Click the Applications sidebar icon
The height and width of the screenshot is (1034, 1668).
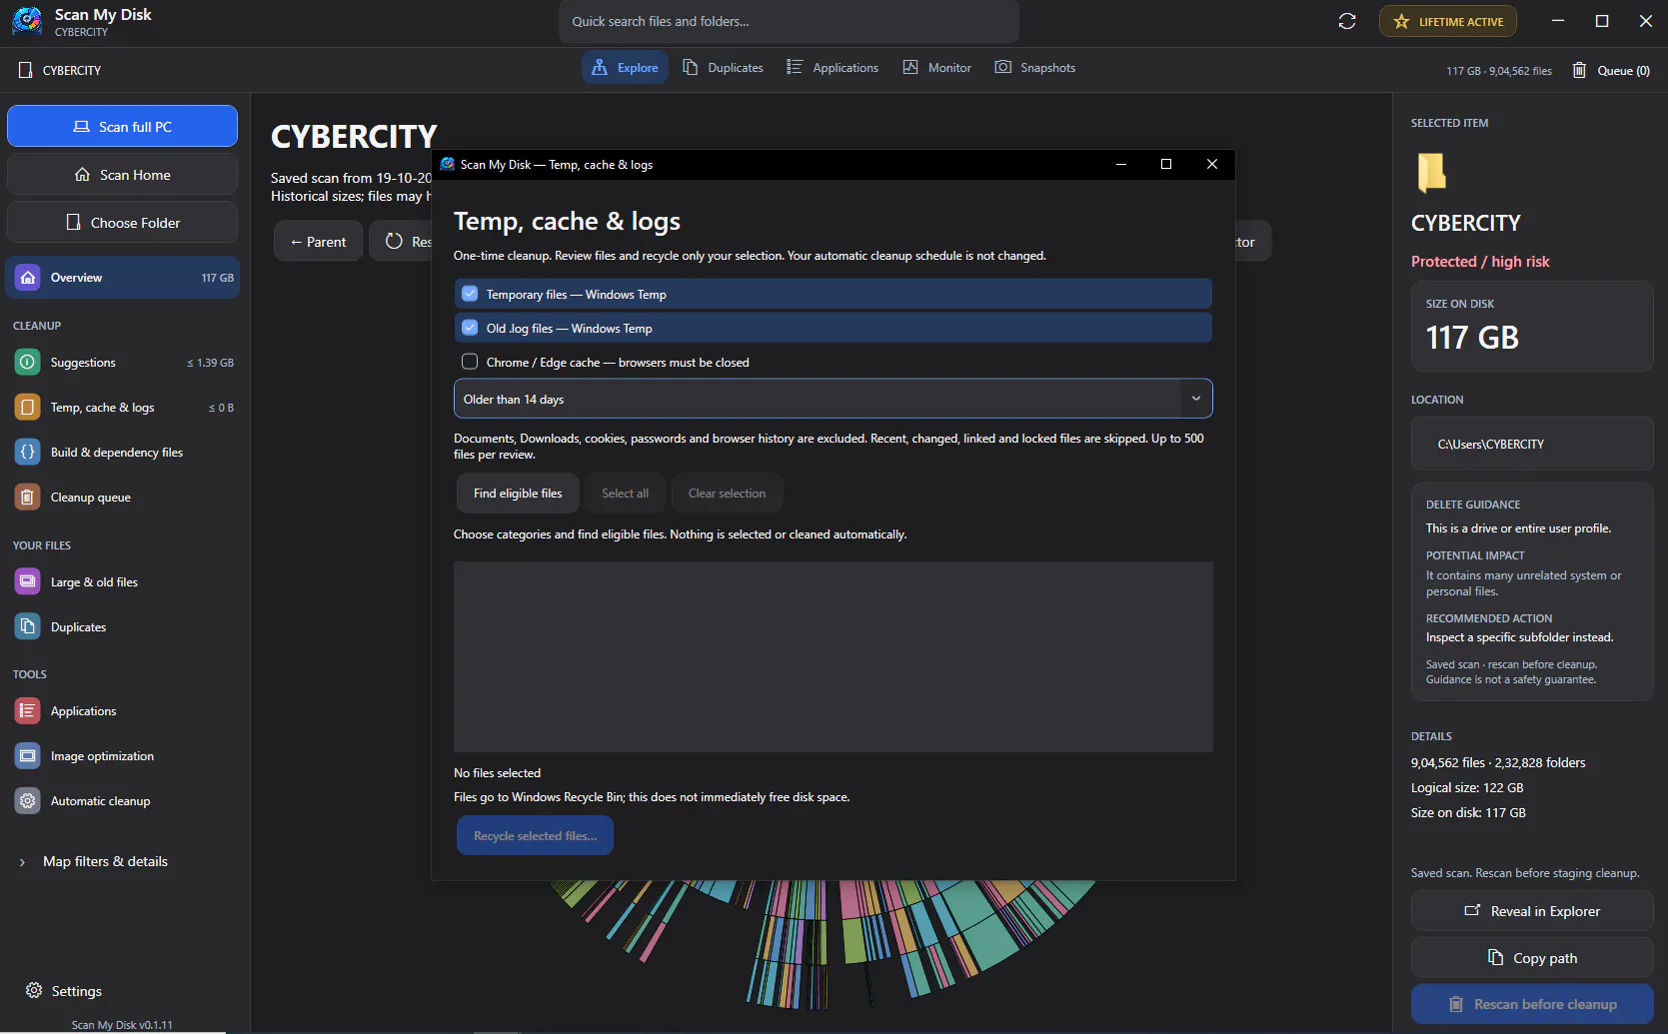pyautogui.click(x=28, y=710)
